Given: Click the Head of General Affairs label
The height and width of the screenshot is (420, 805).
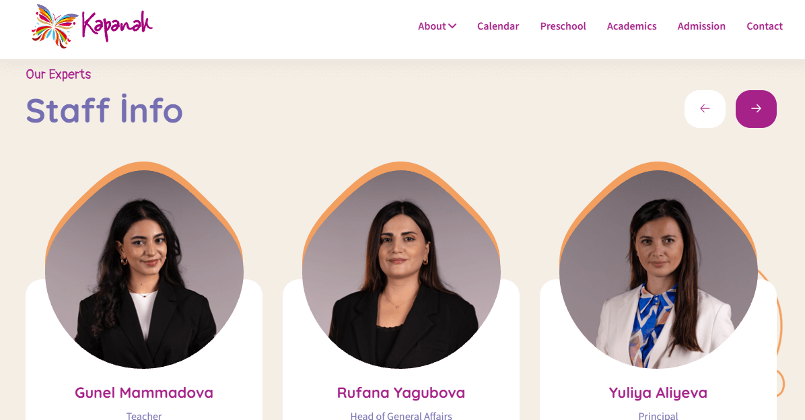Looking at the screenshot, I should coord(401,415).
